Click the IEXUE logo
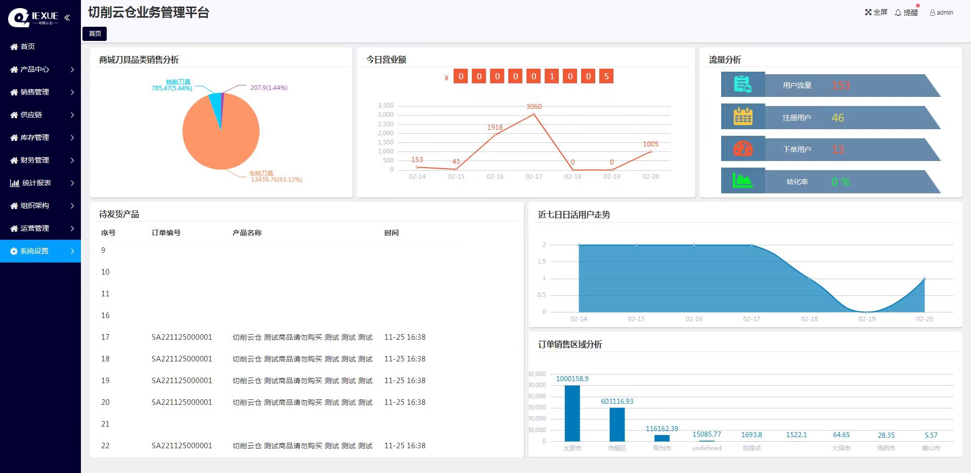 pos(33,17)
